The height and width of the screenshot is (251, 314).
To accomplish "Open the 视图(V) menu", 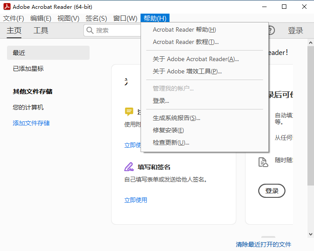I will (x=68, y=18).
